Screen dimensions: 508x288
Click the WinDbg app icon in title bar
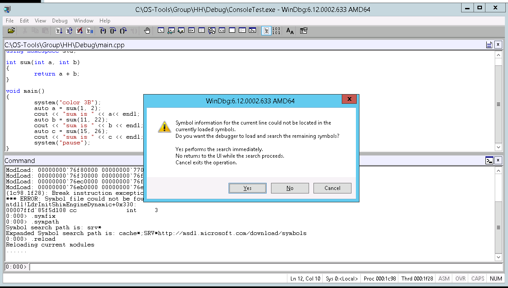[x=7, y=9]
